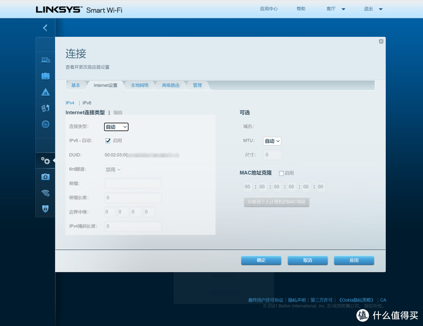
Task: Toggle the IPv6 自动 启用 checkbox
Action: 108,141
